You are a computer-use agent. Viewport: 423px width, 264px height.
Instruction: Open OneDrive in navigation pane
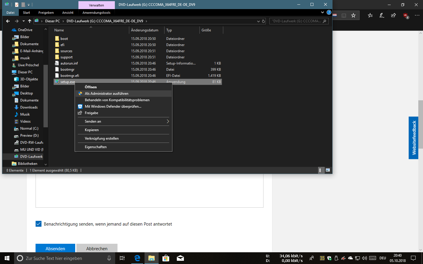[25, 30]
